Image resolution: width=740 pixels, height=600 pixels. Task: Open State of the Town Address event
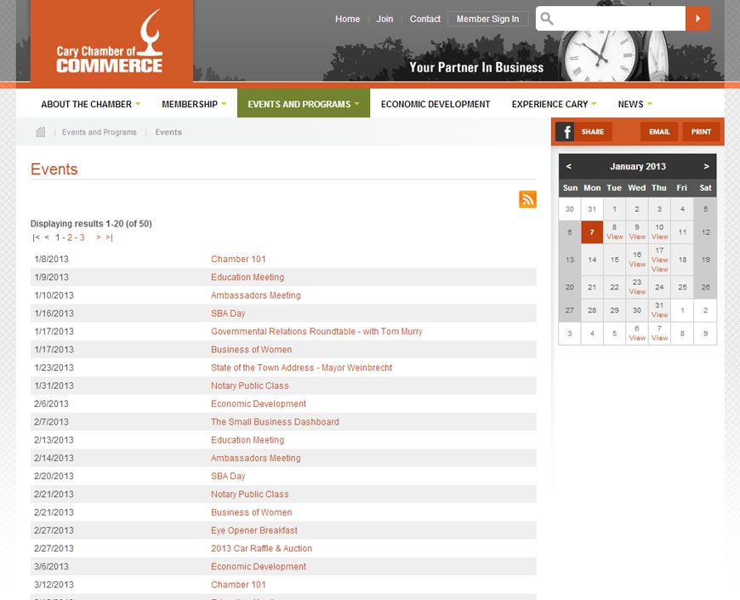click(x=302, y=368)
